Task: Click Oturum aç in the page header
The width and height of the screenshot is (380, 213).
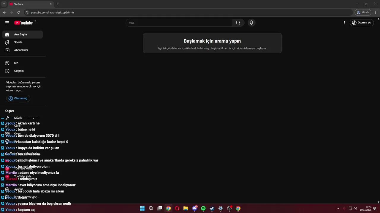Action: tap(362, 23)
